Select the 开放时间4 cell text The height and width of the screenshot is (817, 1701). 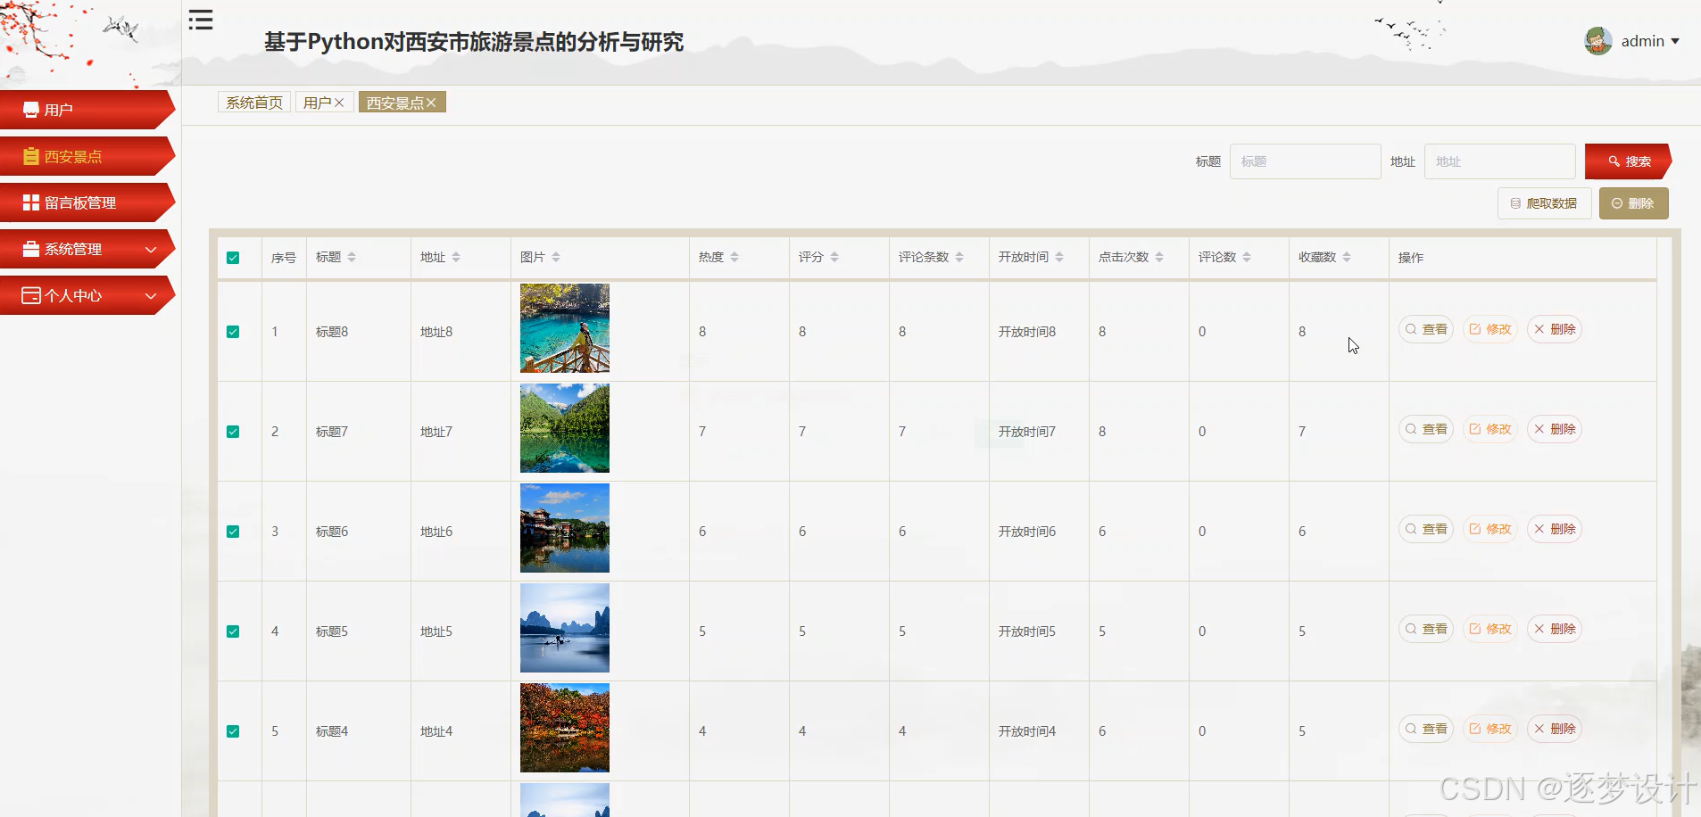coord(1027,731)
